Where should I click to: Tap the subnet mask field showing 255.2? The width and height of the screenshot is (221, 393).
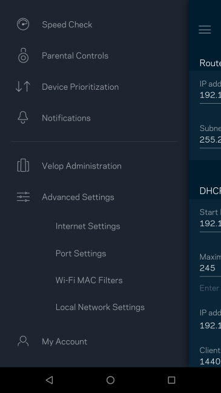pyautogui.click(x=210, y=139)
